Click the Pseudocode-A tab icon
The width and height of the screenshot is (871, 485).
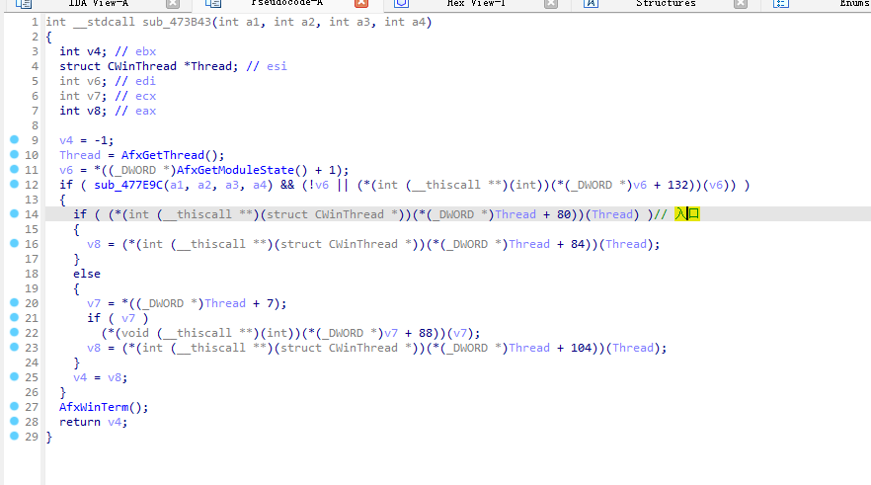tap(212, 3)
